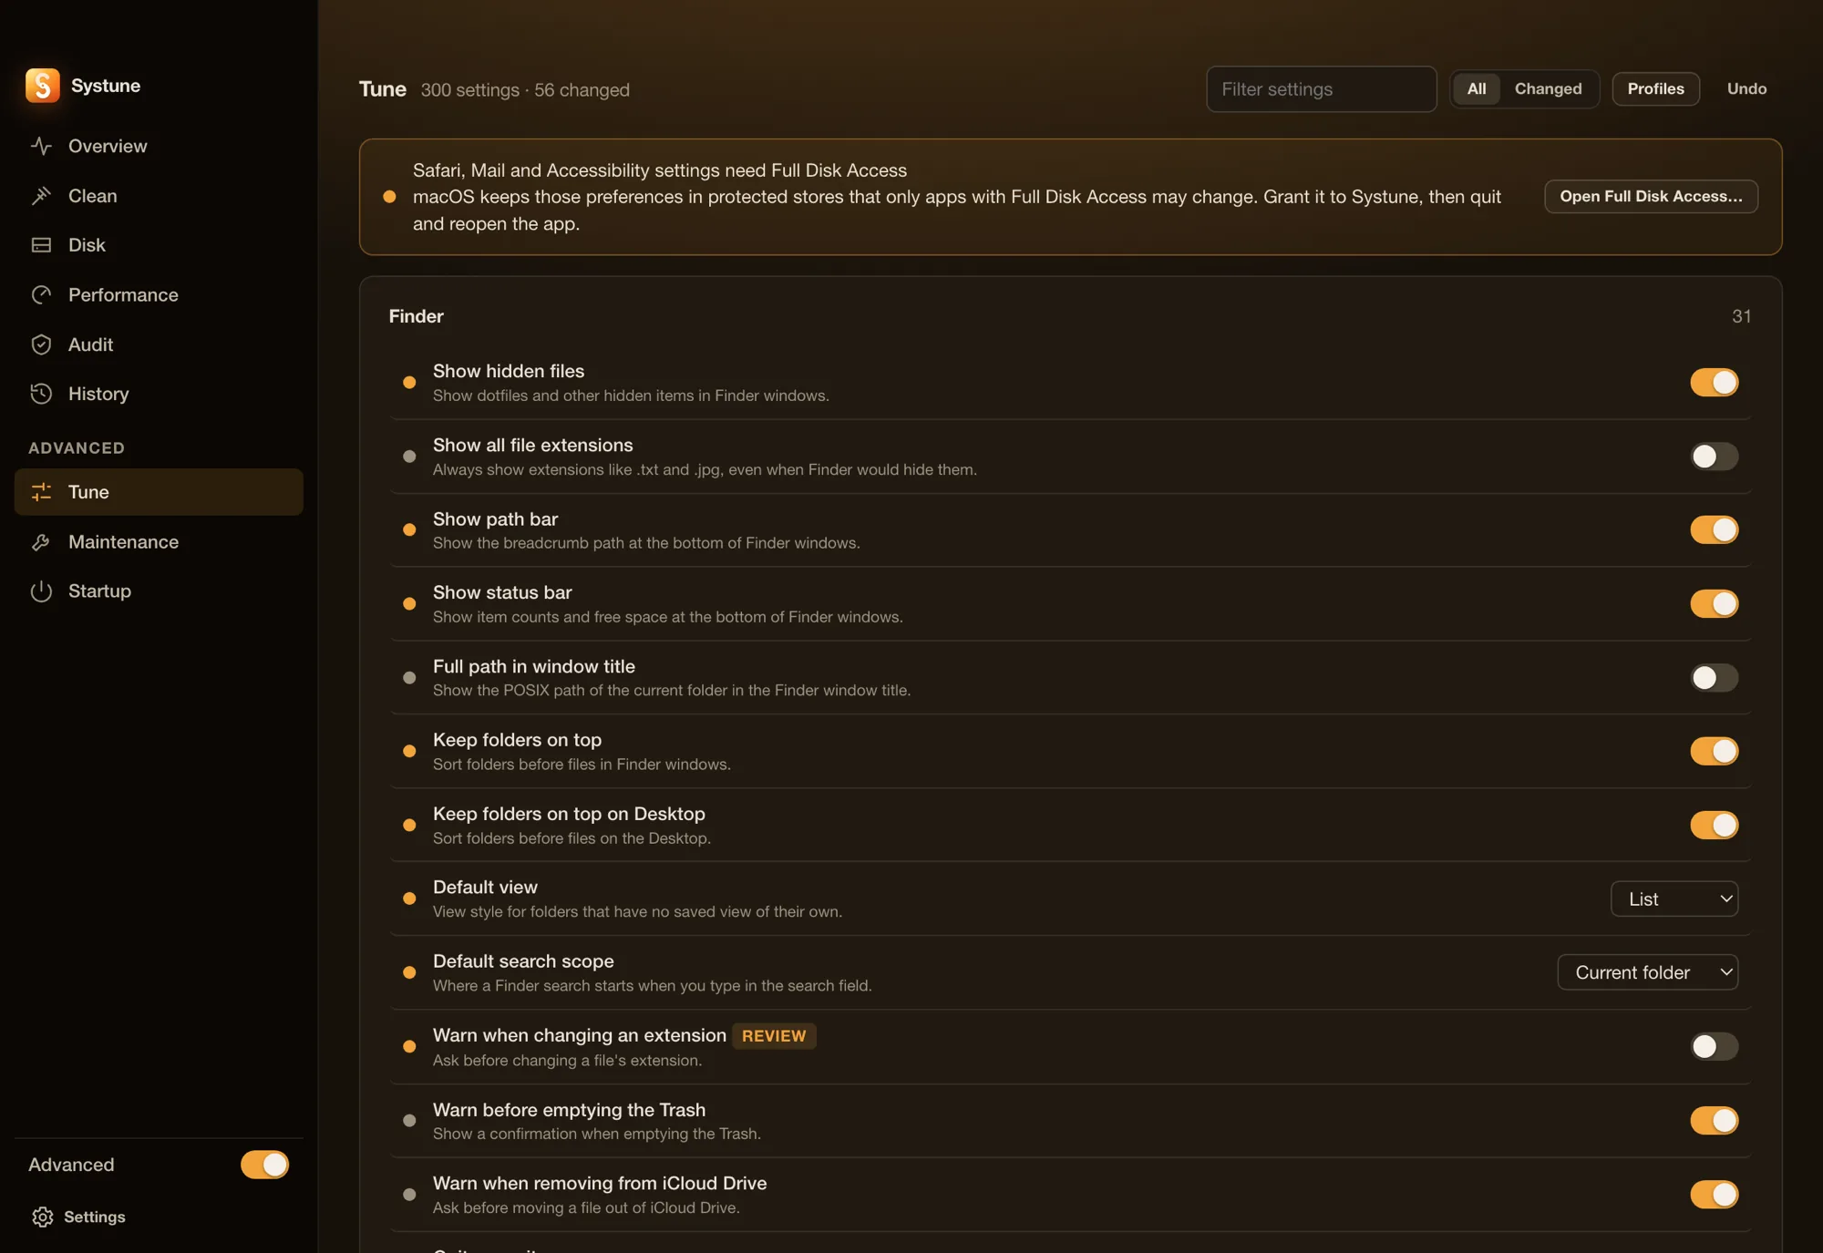Select Tune in the Advanced sidebar

click(x=159, y=492)
